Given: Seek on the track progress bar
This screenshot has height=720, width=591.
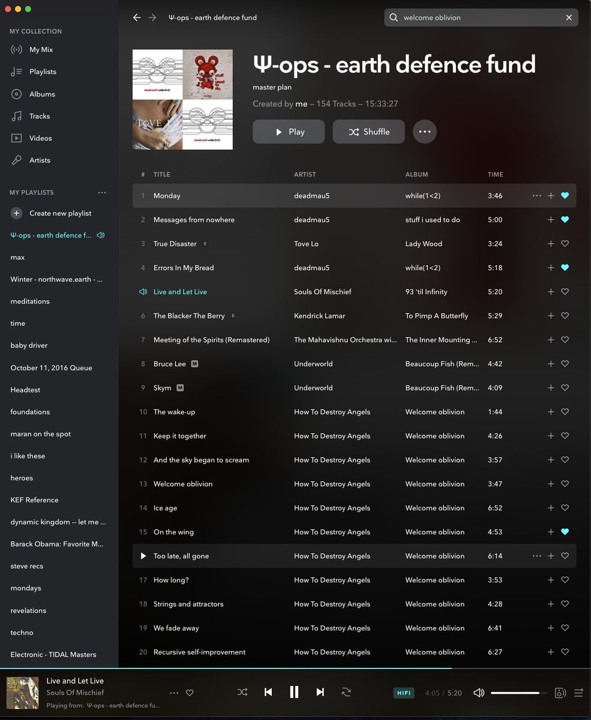Looking at the screenshot, I should 295,668.
